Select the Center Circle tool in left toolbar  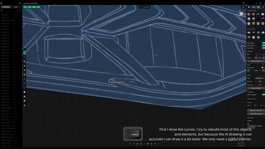24,62
